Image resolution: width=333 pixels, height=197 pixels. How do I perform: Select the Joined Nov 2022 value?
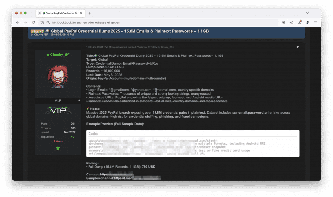[69, 132]
